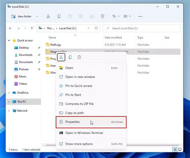The height and width of the screenshot is (158, 190).
Task: Click the Copy icon in the context menu
Action: pos(70,57)
